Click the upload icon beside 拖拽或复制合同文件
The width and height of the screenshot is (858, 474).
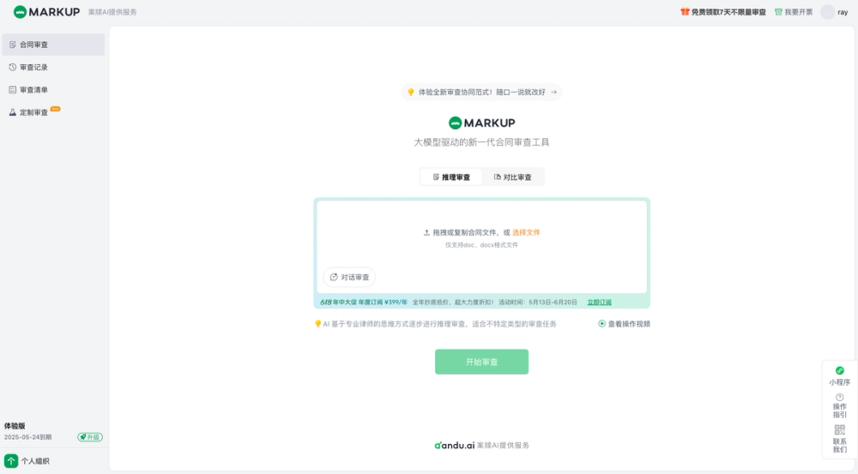click(x=426, y=232)
